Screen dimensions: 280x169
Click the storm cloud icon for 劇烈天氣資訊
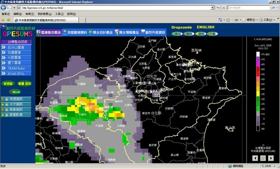143,32
